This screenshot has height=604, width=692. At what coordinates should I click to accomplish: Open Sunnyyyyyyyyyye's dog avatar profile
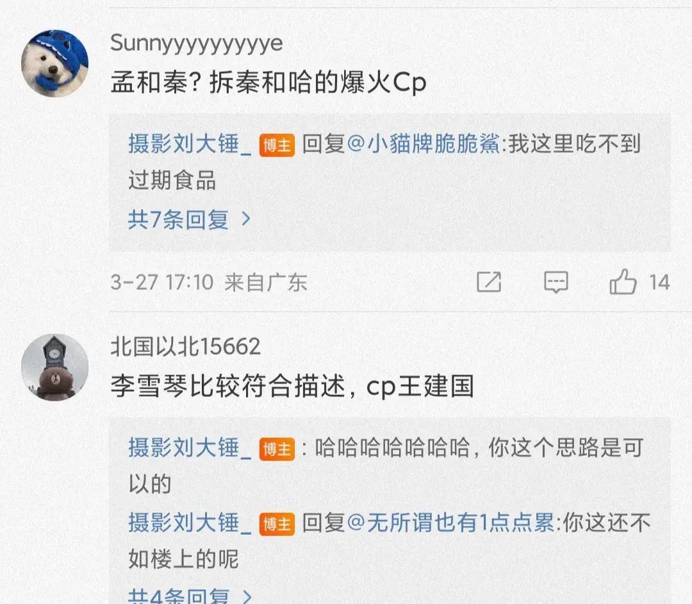(x=54, y=63)
